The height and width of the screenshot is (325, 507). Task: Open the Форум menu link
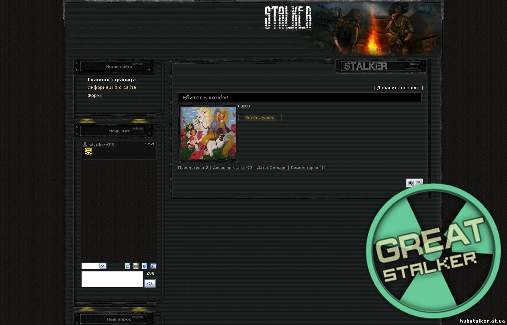click(x=95, y=95)
